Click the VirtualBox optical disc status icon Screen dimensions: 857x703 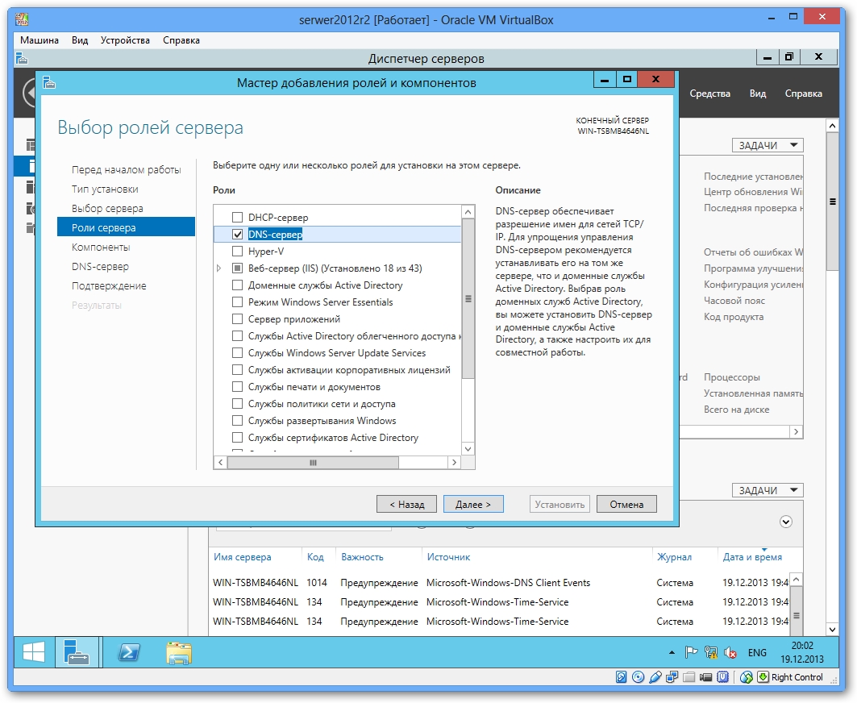click(638, 677)
